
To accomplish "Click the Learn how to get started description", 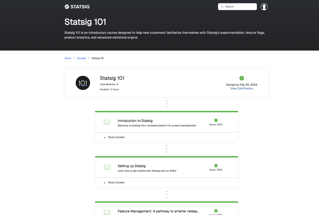I will (147, 171).
